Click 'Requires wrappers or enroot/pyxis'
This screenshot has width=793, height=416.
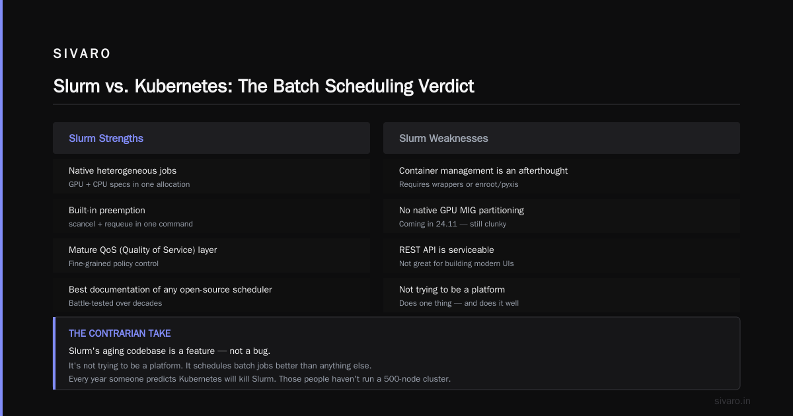point(459,184)
